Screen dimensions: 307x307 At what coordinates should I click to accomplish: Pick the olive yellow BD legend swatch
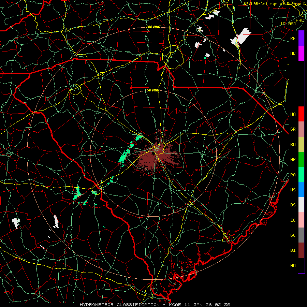click(301, 145)
